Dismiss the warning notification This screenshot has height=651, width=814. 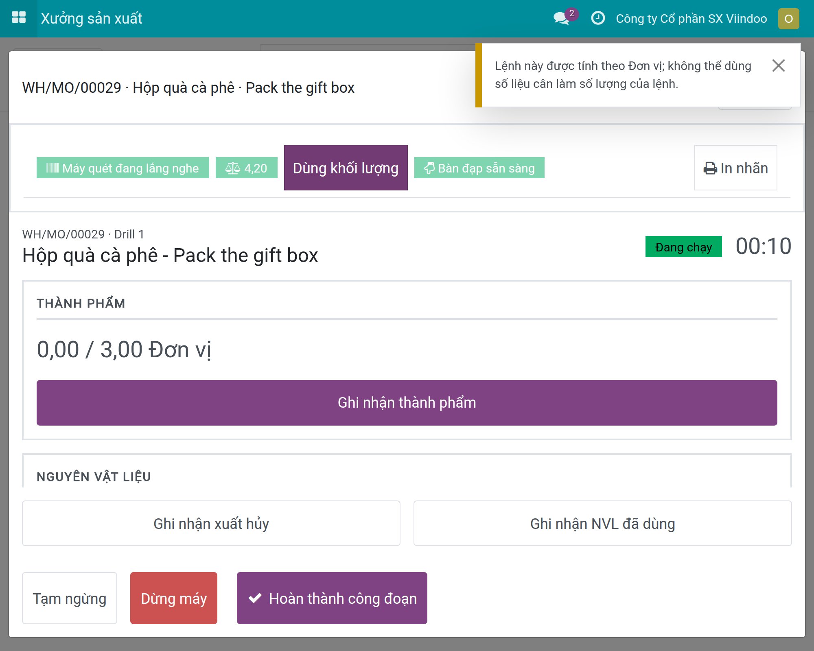[778, 66]
